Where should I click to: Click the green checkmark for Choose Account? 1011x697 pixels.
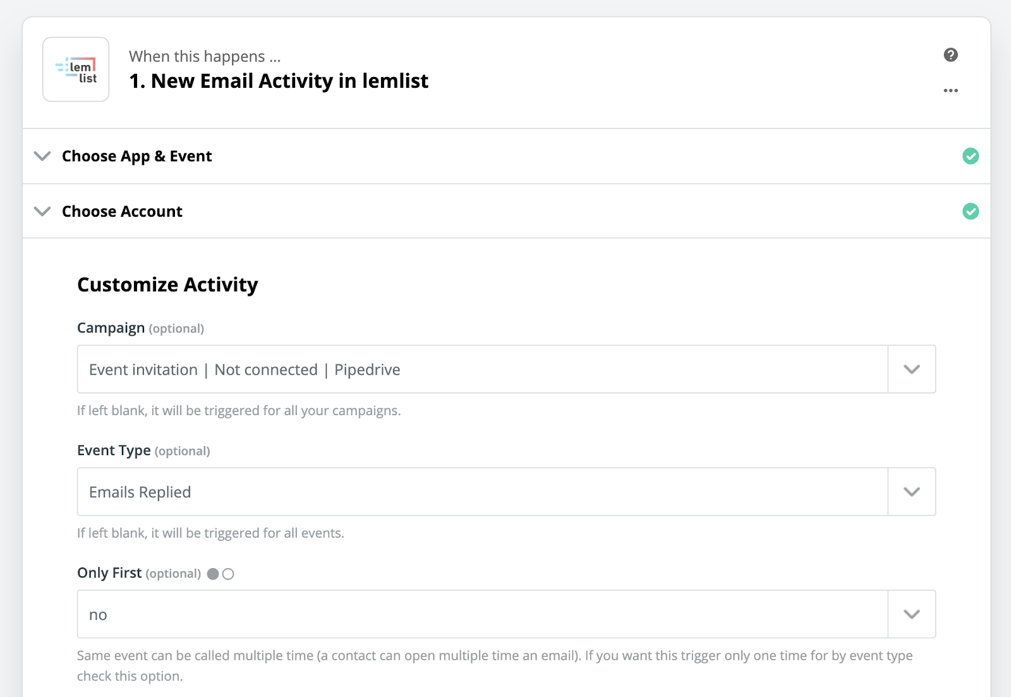(x=971, y=211)
